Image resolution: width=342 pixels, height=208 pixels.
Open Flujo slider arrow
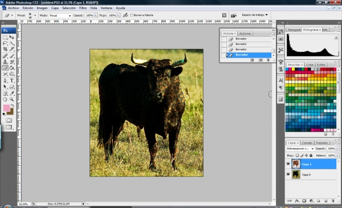coord(118,15)
